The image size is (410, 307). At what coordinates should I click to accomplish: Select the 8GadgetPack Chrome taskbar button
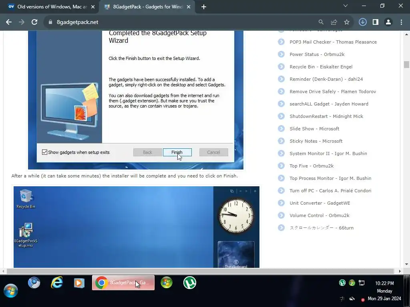(x=123, y=283)
